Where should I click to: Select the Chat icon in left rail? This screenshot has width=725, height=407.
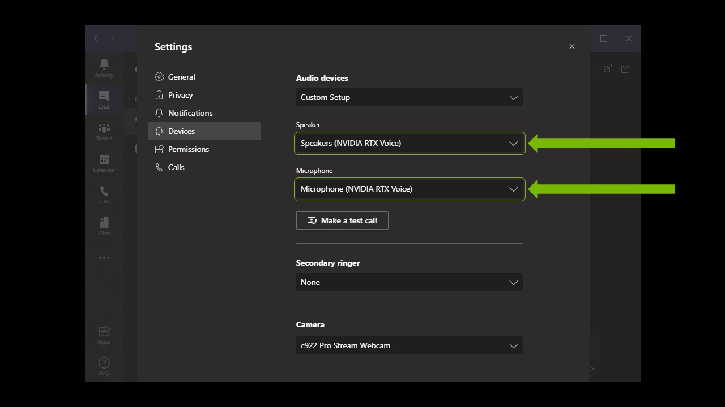[104, 99]
